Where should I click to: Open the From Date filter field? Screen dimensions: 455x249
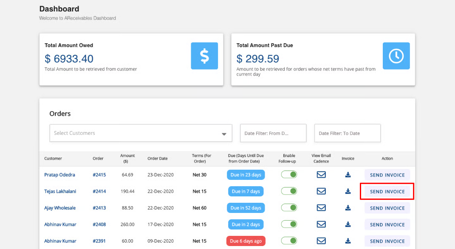pos(273,133)
